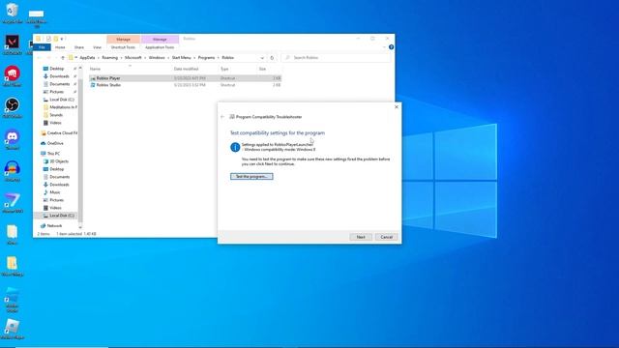Open the Roblox Player desktop shortcut

click(x=13, y=329)
